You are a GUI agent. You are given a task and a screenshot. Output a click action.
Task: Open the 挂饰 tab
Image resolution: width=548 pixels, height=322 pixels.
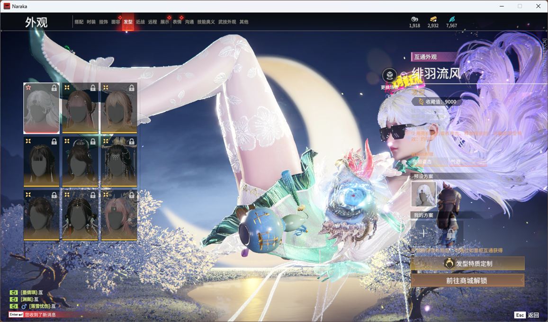coord(103,22)
